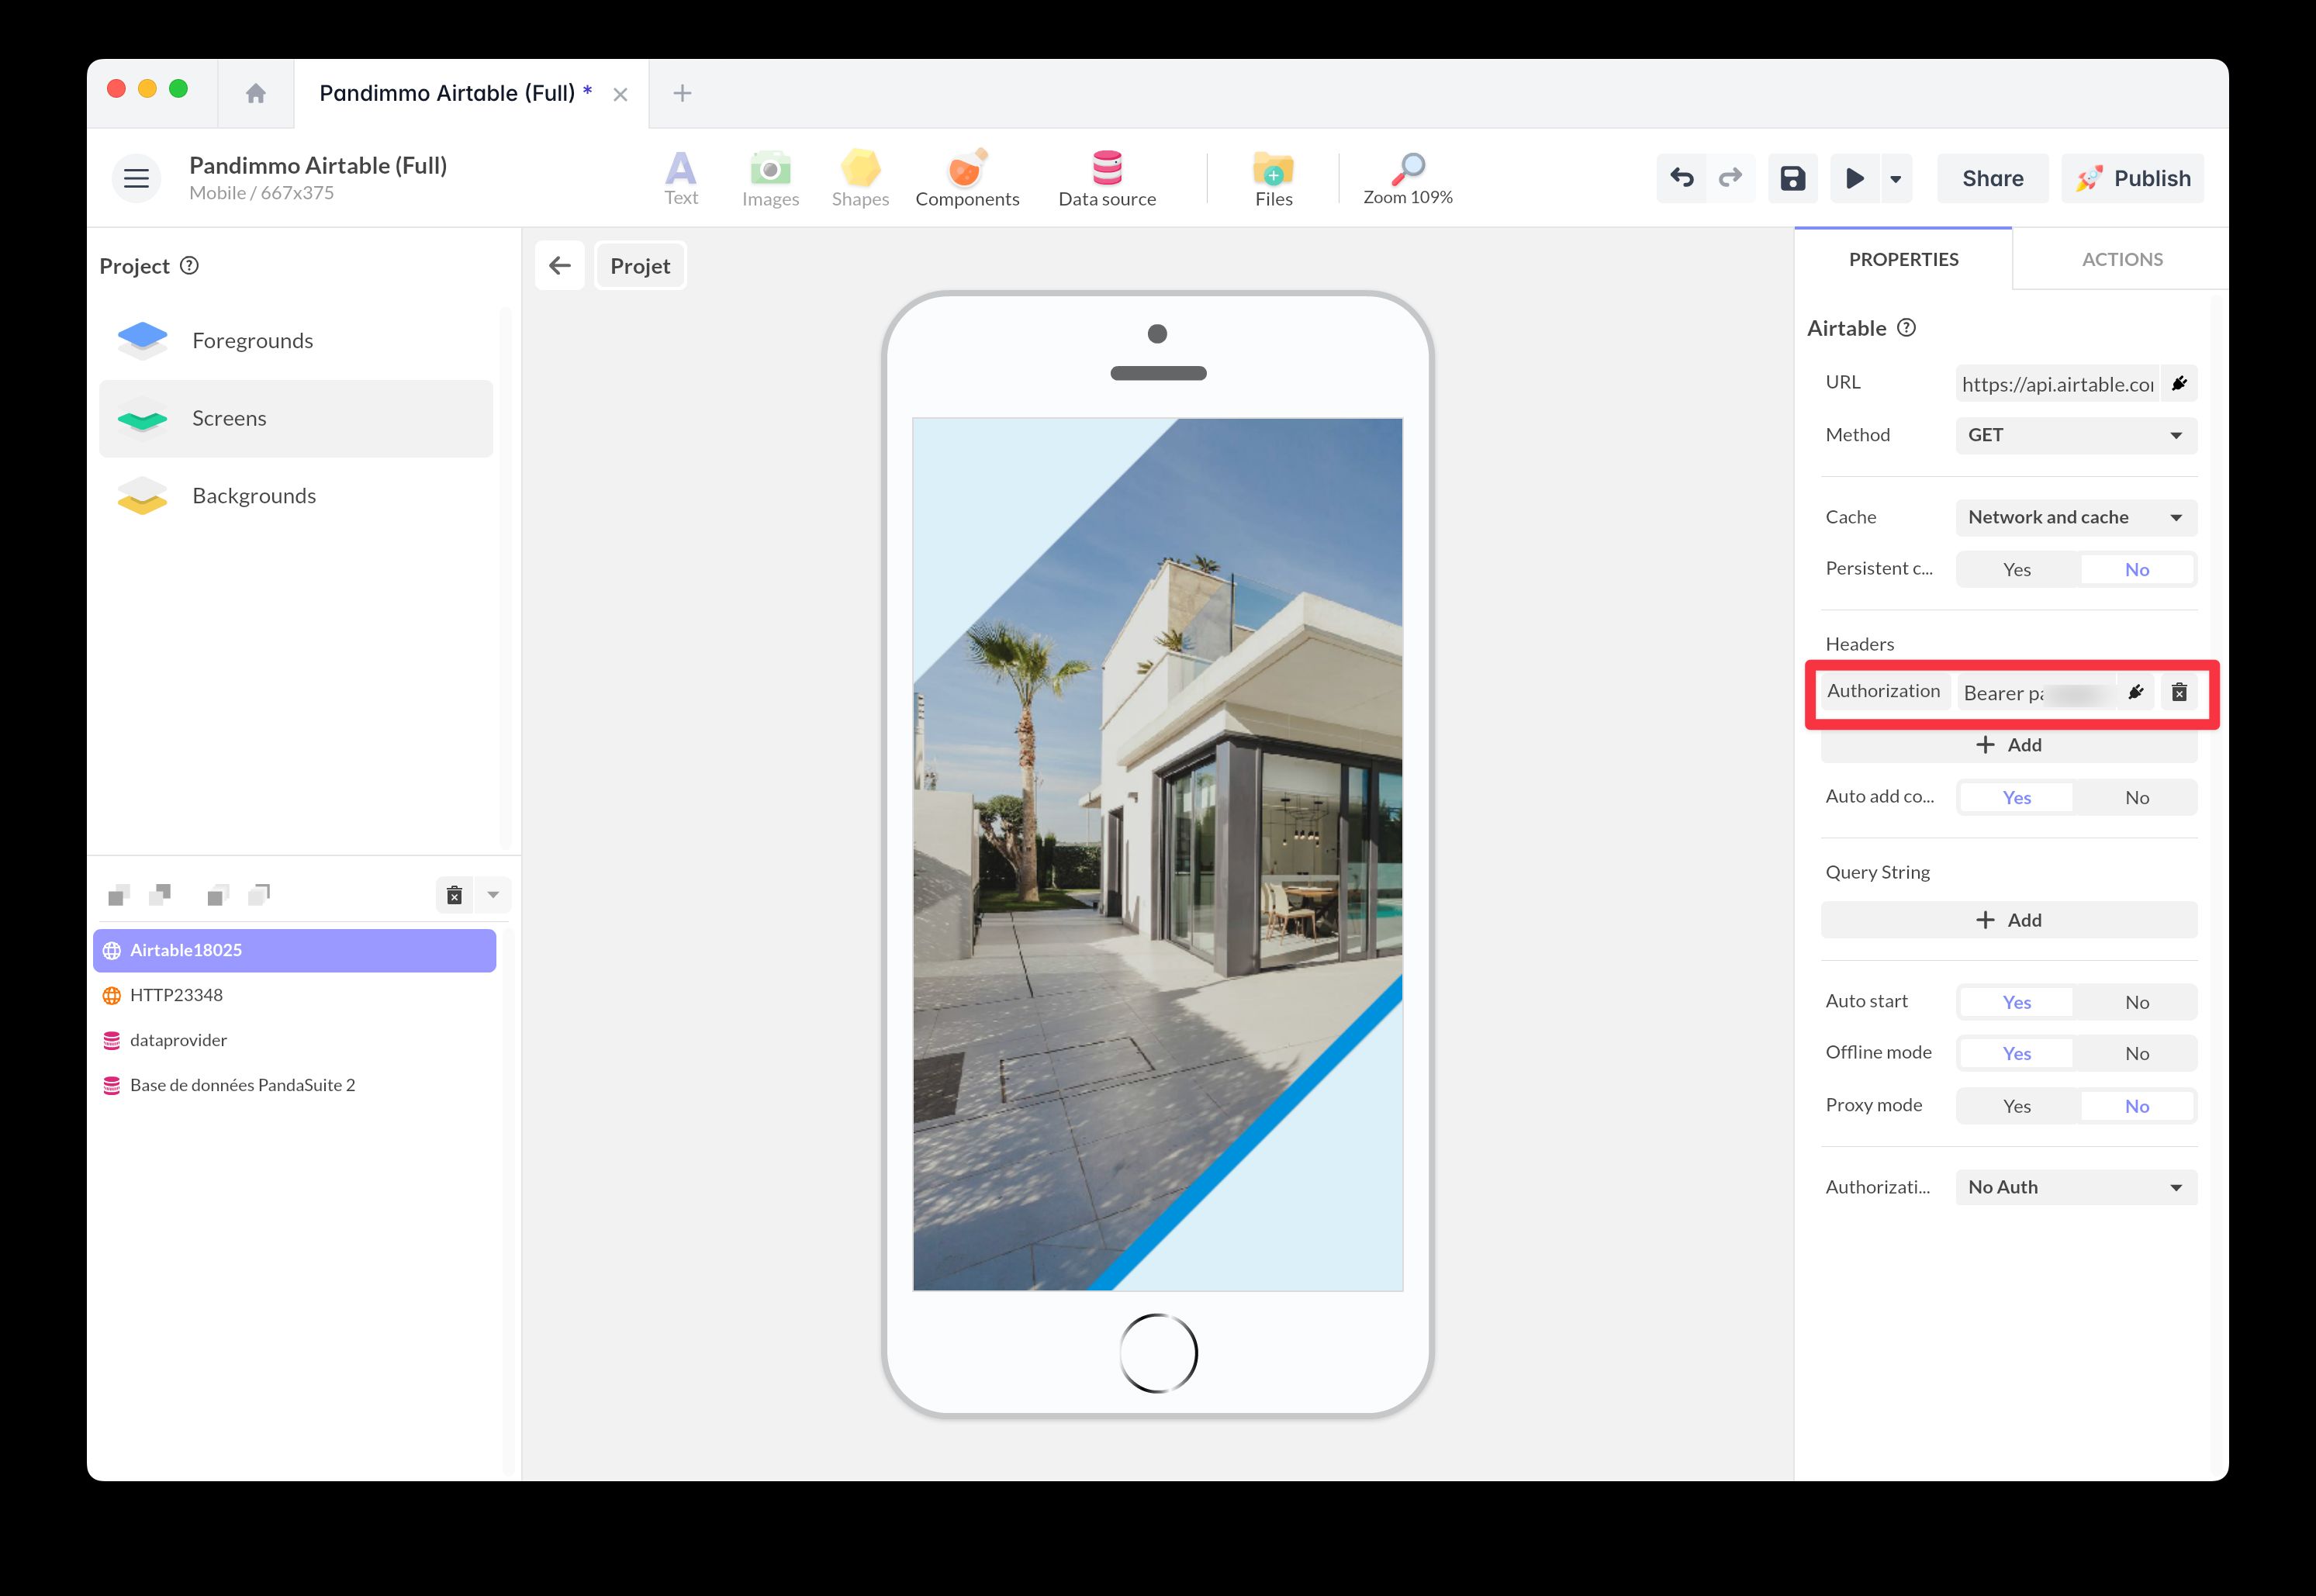
Task: Switch to the PROPERTIES tab
Action: click(x=1903, y=259)
